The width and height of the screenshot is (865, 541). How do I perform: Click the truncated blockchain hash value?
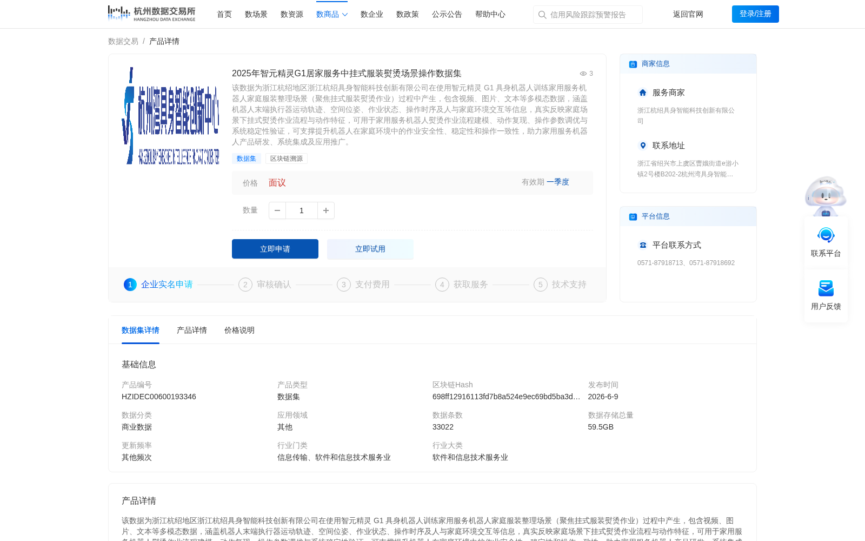507,397
